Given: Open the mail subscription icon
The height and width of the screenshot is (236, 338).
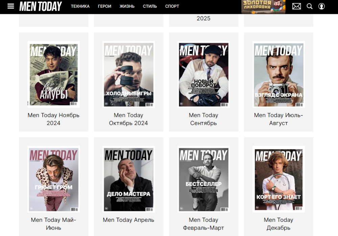Looking at the screenshot, I should 296,6.
